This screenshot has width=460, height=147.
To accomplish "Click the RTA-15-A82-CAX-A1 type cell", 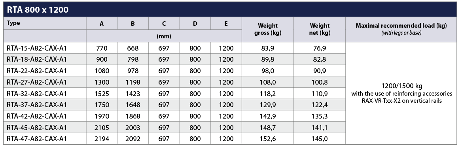I will tap(37, 48).
